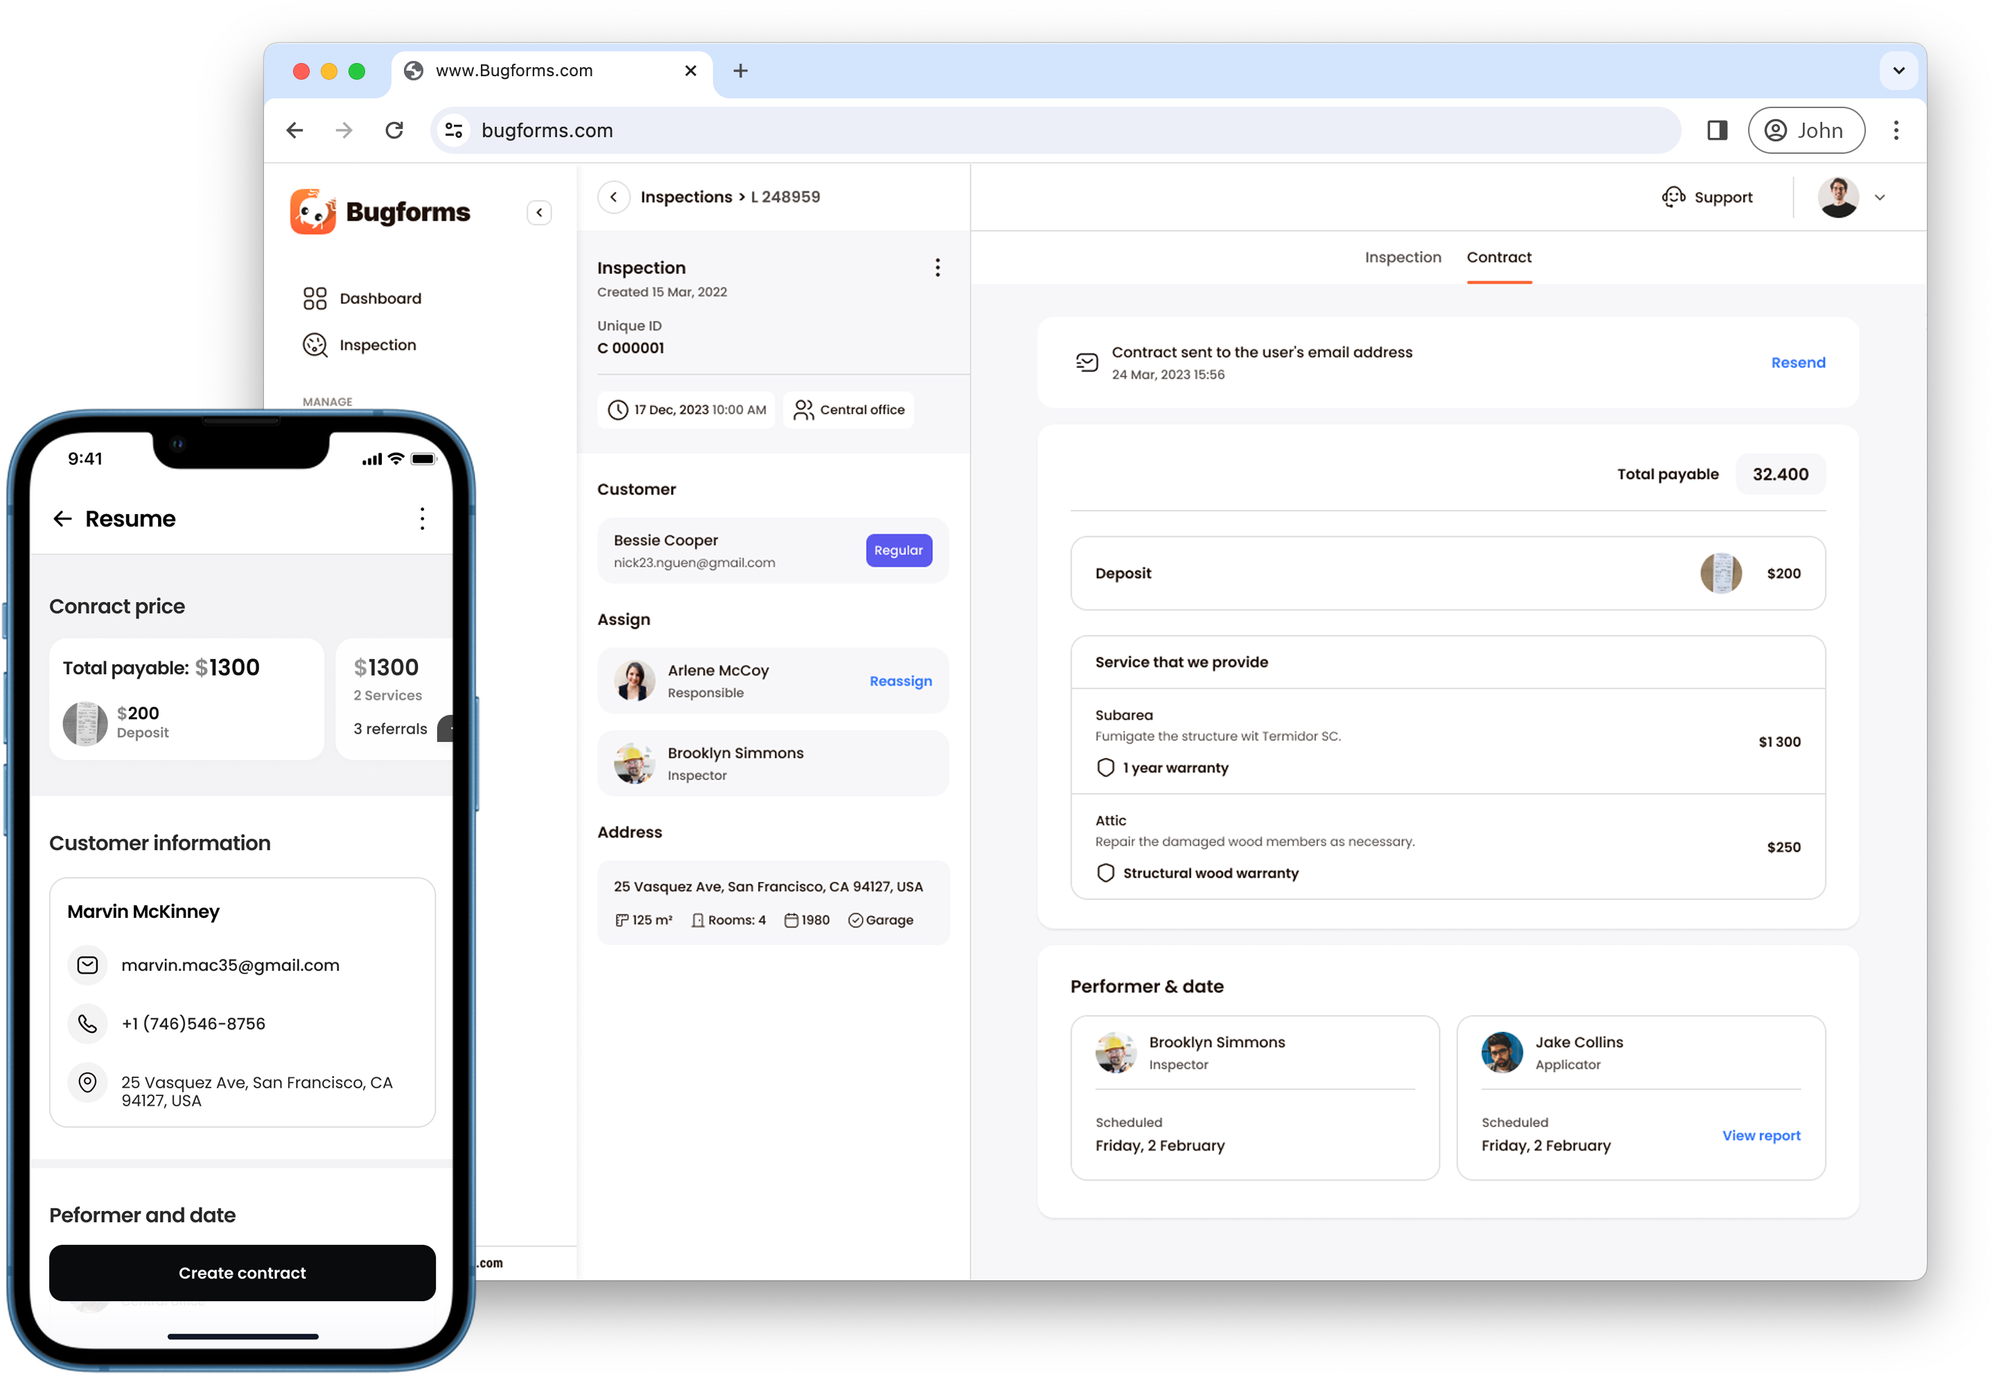Close the www.Bugforms.com tab

(x=691, y=71)
